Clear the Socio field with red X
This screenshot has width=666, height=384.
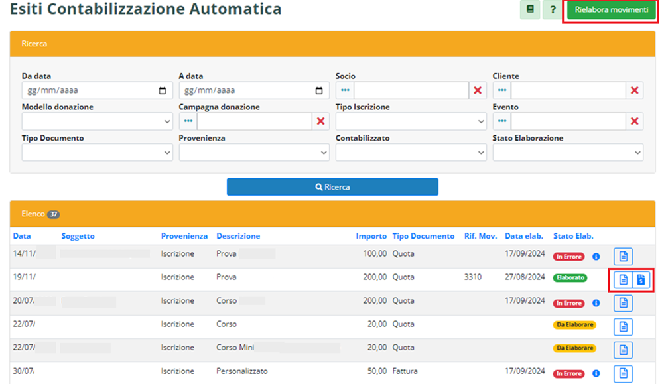coord(478,90)
